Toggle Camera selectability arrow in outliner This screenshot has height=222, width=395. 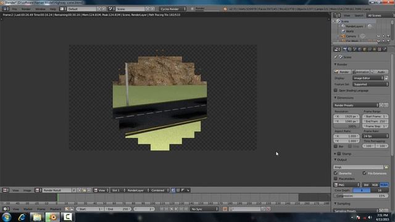(x=383, y=36)
